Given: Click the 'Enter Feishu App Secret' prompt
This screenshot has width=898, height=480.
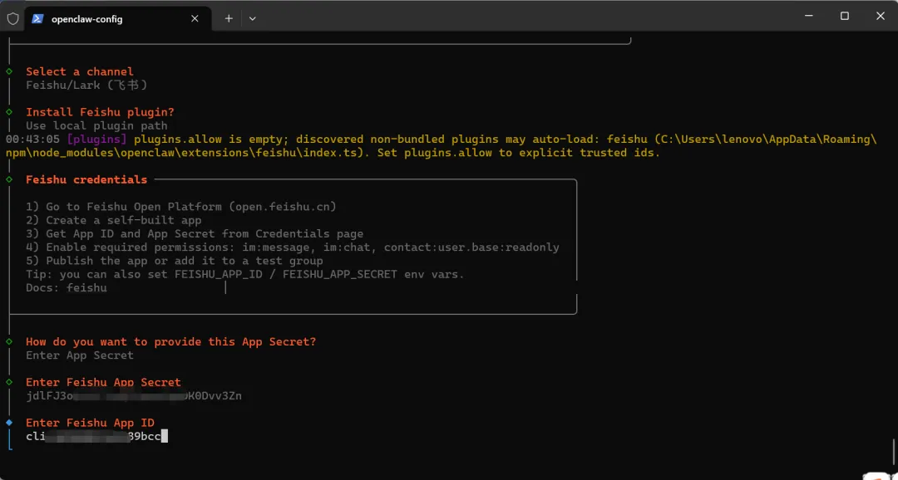Looking at the screenshot, I should tap(104, 382).
